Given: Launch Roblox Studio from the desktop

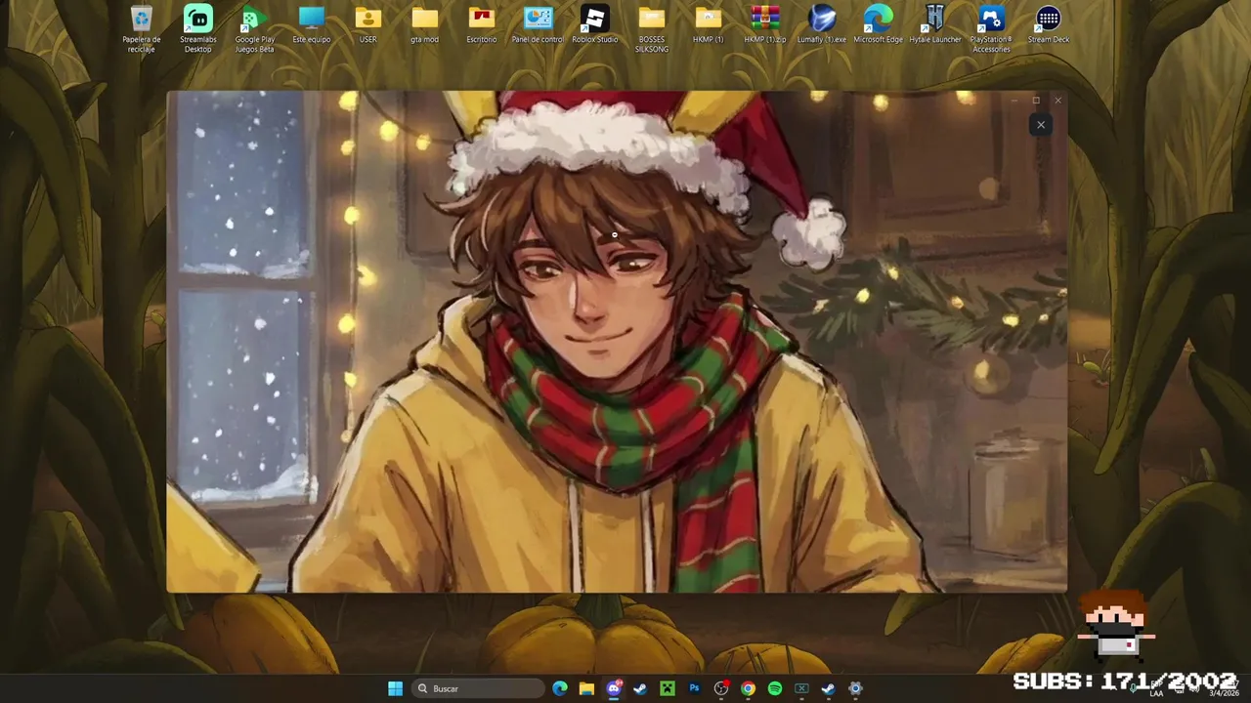Looking at the screenshot, I should tap(594, 25).
